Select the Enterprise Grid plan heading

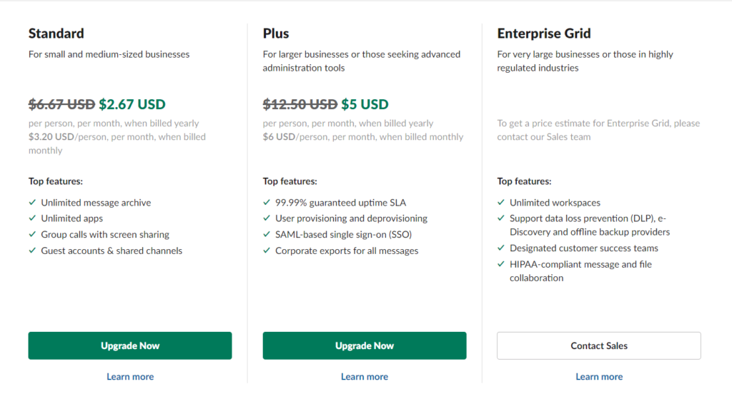click(x=544, y=34)
